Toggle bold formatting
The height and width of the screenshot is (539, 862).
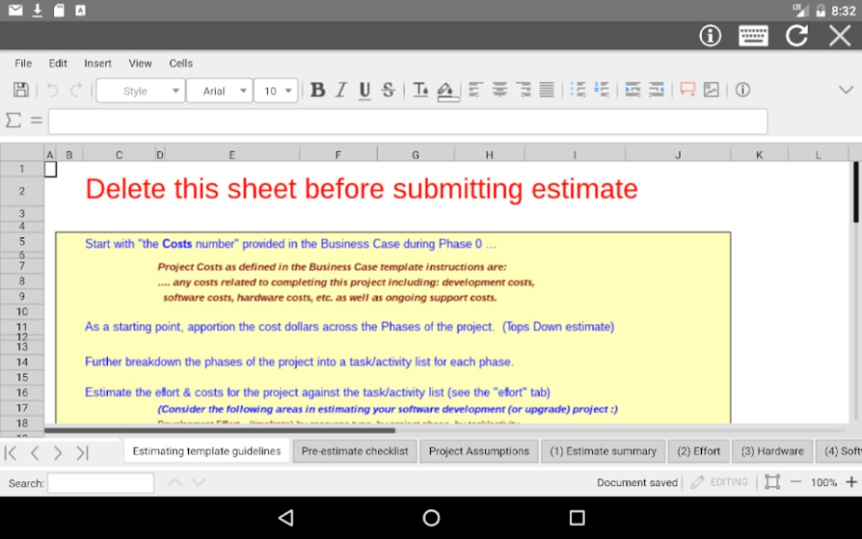coord(318,90)
